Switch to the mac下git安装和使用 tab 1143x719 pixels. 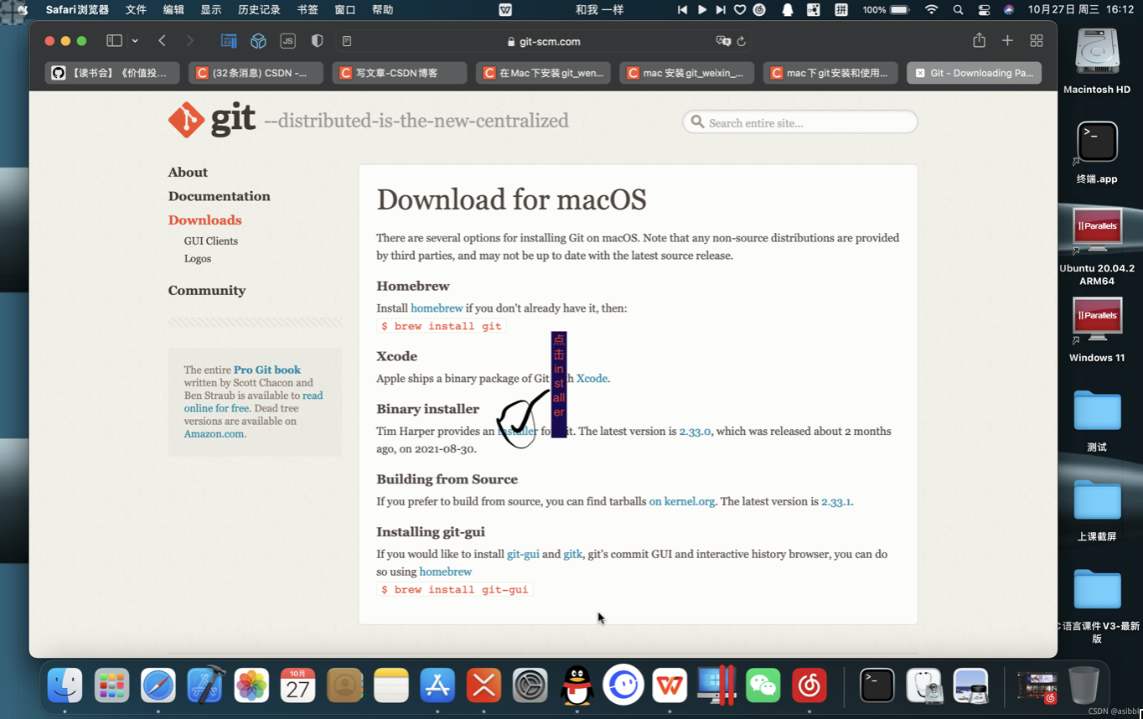click(x=830, y=73)
